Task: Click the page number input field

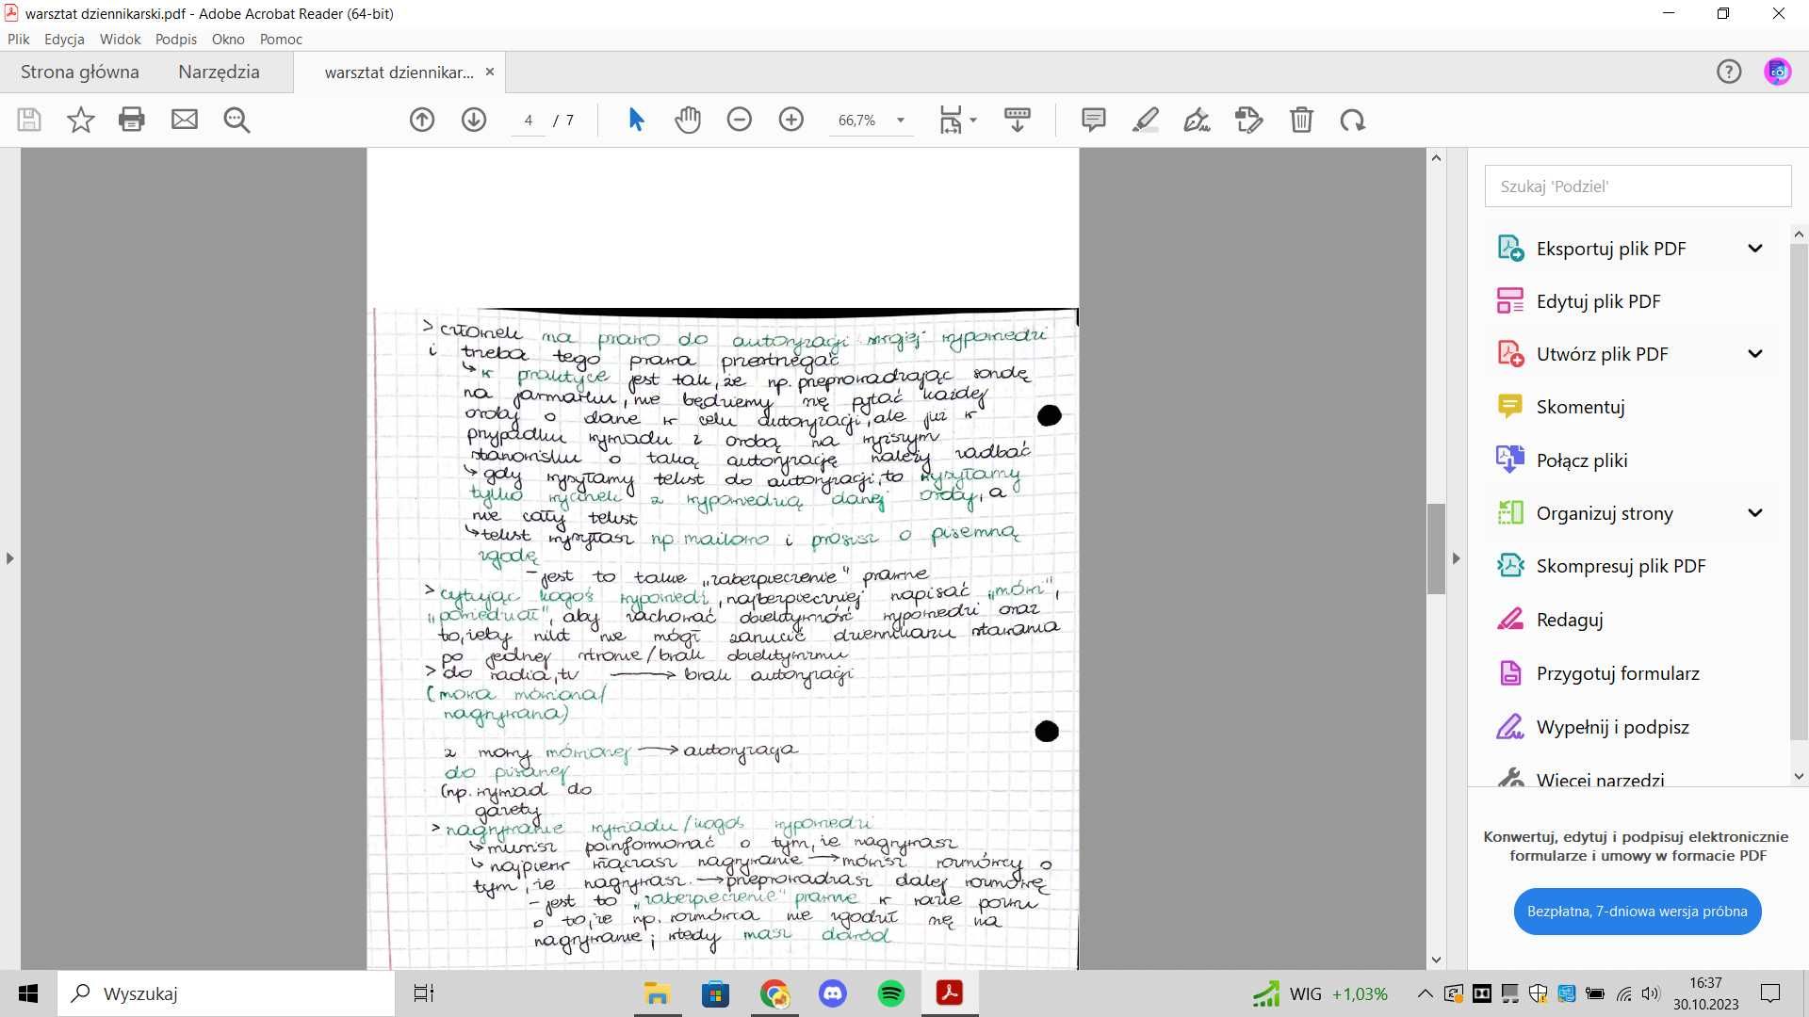Action: tap(527, 120)
